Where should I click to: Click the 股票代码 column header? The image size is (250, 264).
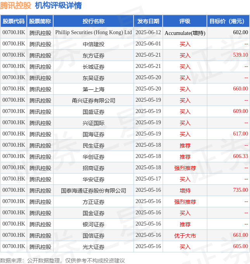[14, 21]
